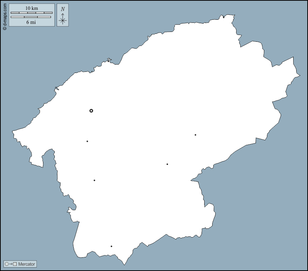The width and height of the screenshot is (308, 271).
Task: Click the city dot southwest of the easternmost dot
Action: (x=167, y=164)
